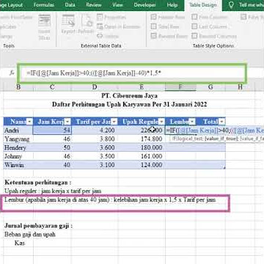Select the Winwin name cell
This screenshot has width=264, height=264.
[x=18, y=165]
